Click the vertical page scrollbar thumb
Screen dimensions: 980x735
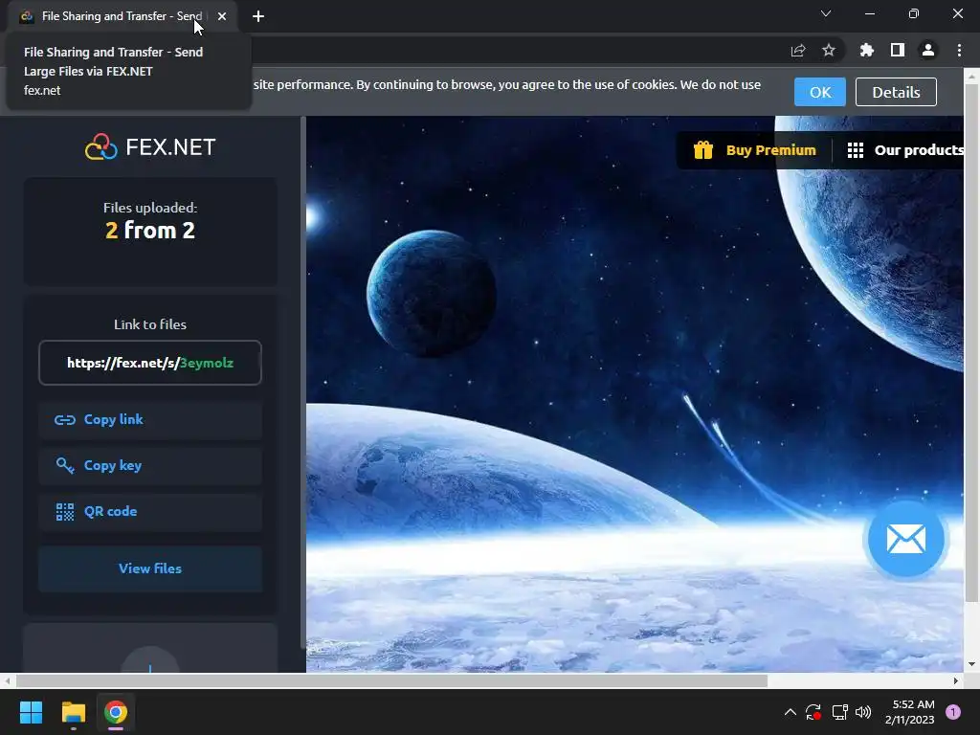tap(971, 343)
